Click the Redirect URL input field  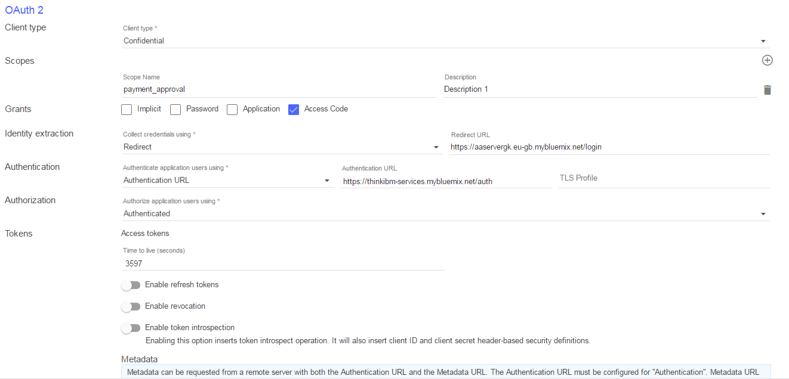point(609,147)
